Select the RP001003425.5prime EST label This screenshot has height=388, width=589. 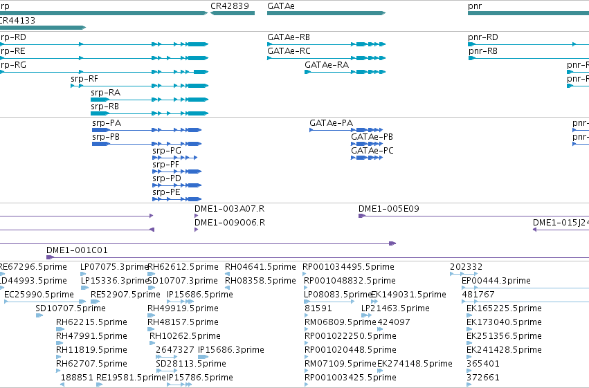[350, 378]
